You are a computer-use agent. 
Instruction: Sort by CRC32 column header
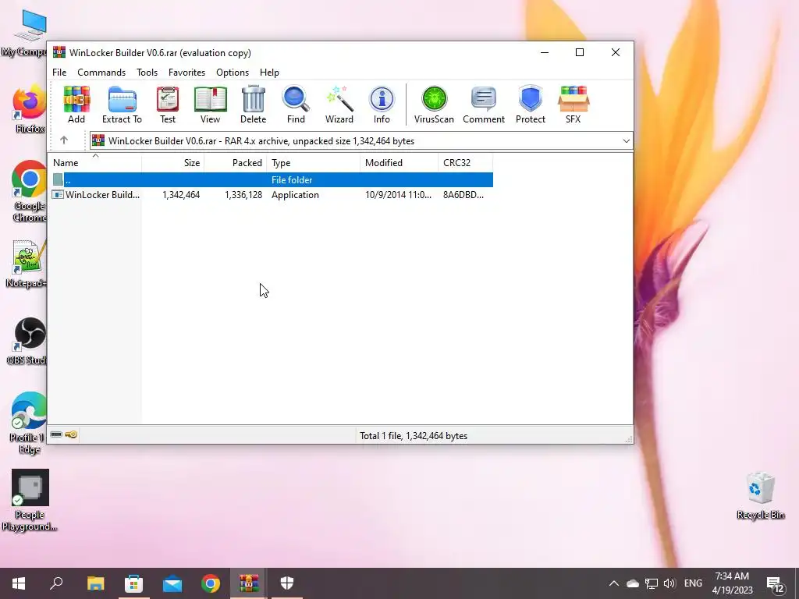(x=465, y=163)
